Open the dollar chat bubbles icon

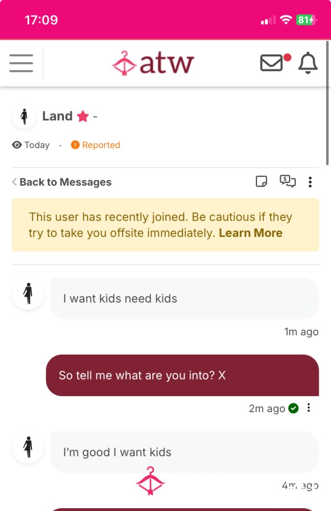(288, 181)
